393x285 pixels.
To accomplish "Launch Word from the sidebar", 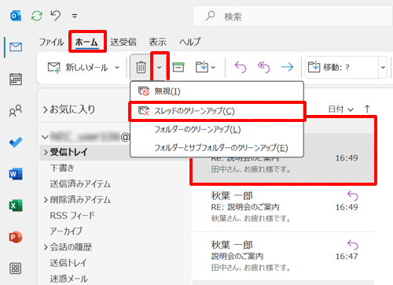I will [x=16, y=174].
